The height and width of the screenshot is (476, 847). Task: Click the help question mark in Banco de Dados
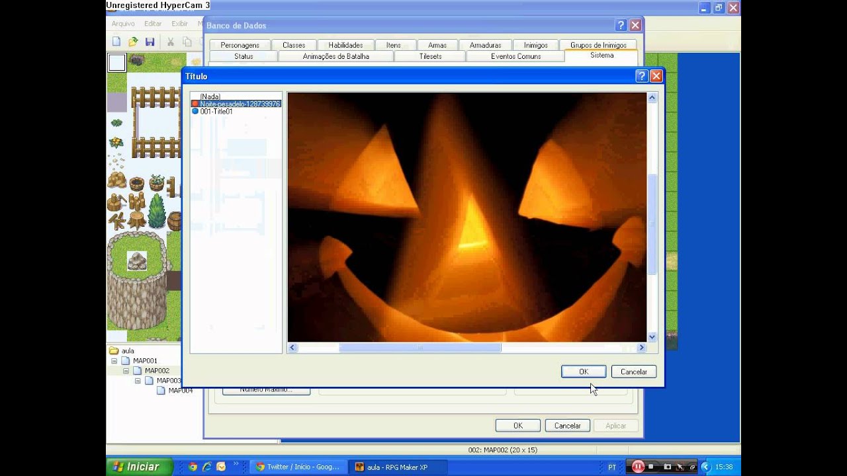click(621, 25)
